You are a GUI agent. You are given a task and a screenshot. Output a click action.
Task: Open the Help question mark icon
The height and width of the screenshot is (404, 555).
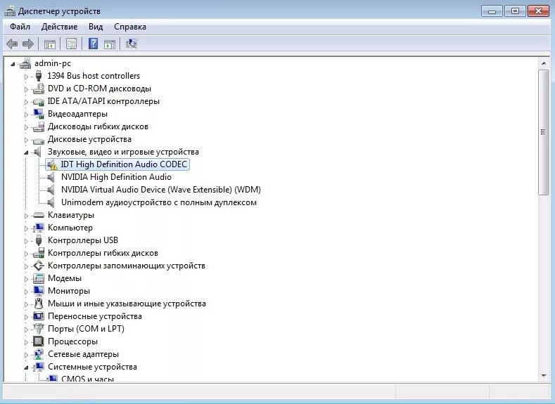click(x=93, y=44)
